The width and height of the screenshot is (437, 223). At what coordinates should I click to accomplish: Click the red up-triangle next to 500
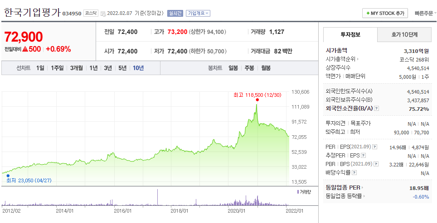[x=25, y=49]
